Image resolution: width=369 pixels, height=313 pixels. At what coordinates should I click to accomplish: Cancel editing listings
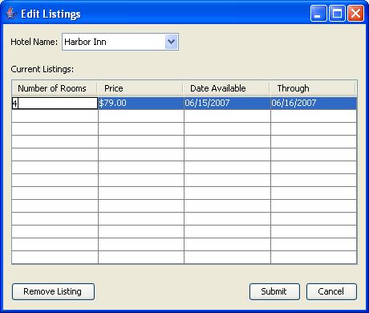point(331,291)
